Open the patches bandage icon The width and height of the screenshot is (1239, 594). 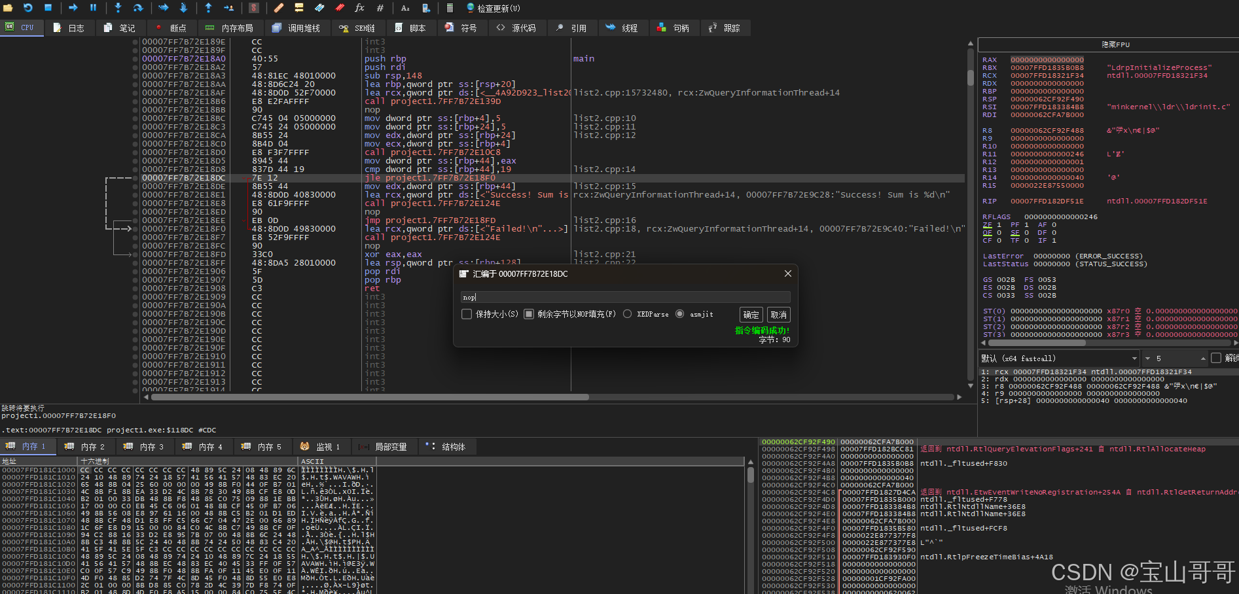click(279, 8)
